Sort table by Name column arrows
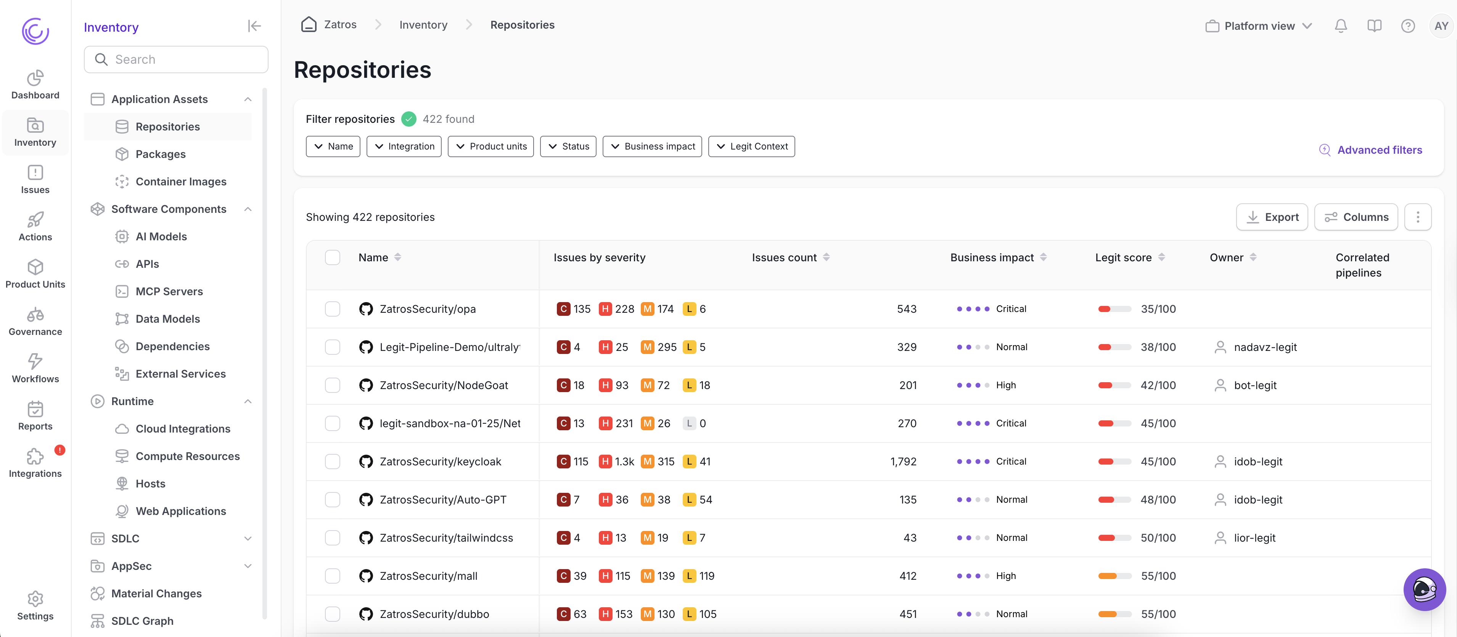This screenshot has height=637, width=1457. tap(397, 257)
